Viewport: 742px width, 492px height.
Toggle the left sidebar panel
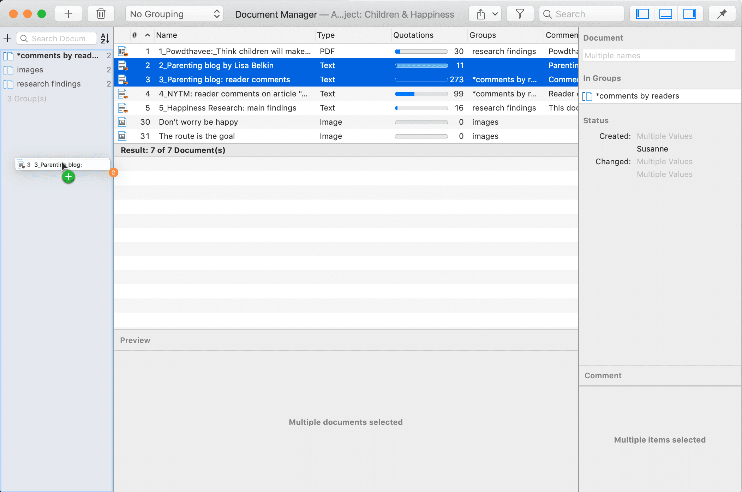(x=642, y=14)
